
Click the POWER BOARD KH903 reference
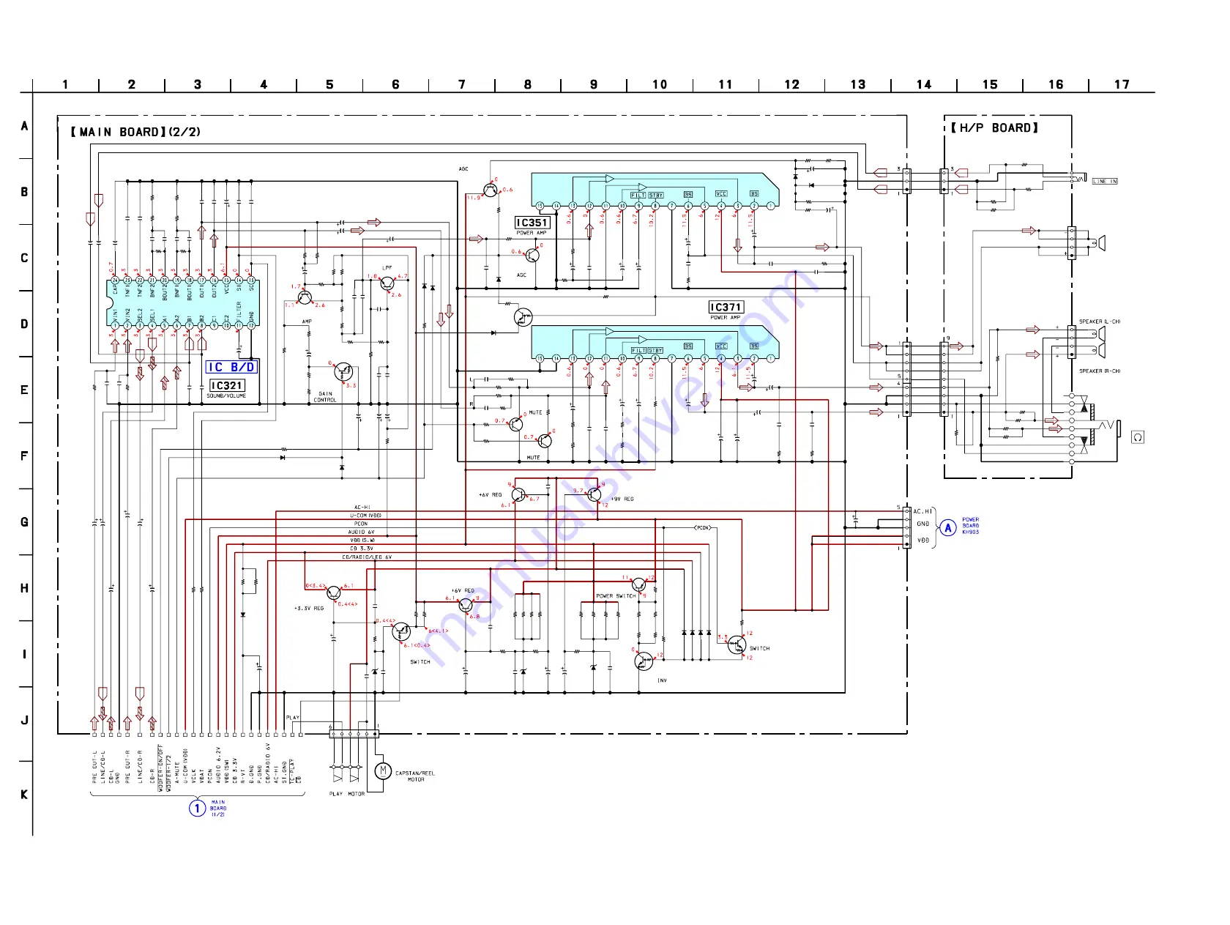pyautogui.click(x=971, y=526)
